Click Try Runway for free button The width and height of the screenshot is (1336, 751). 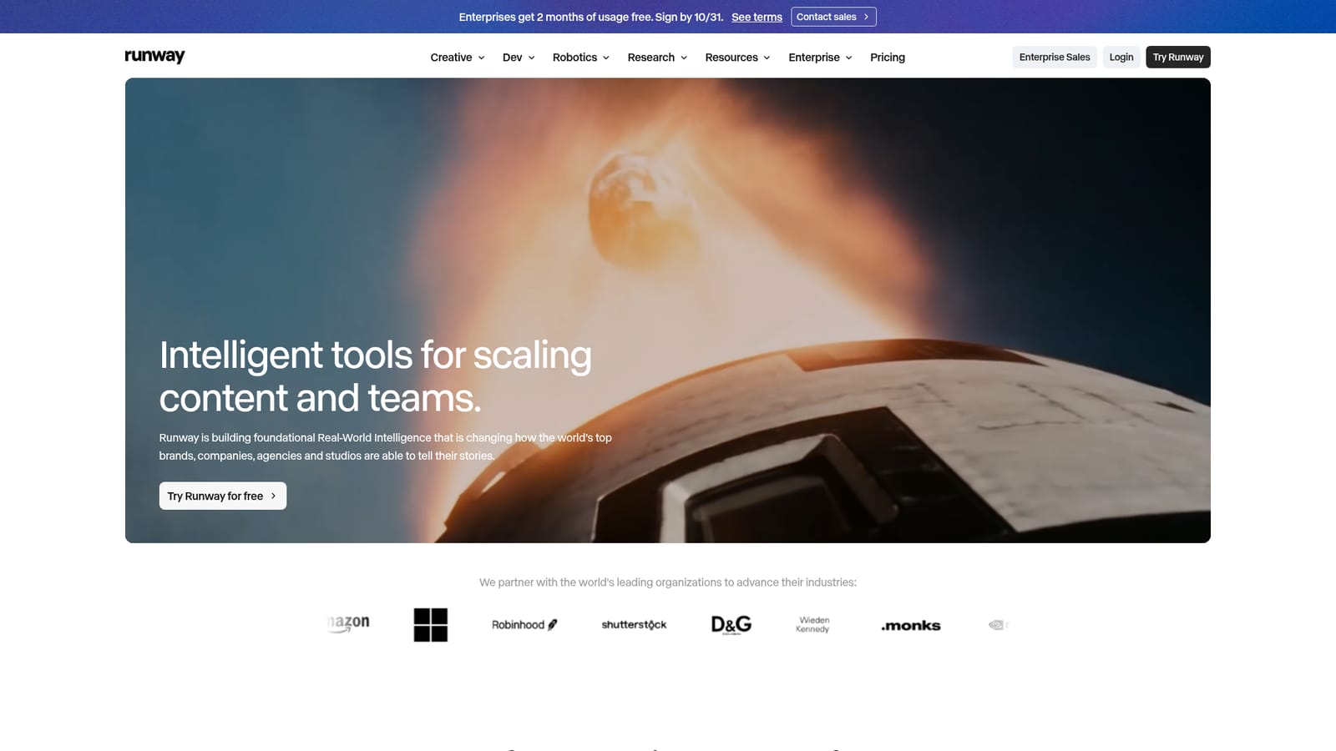click(223, 496)
